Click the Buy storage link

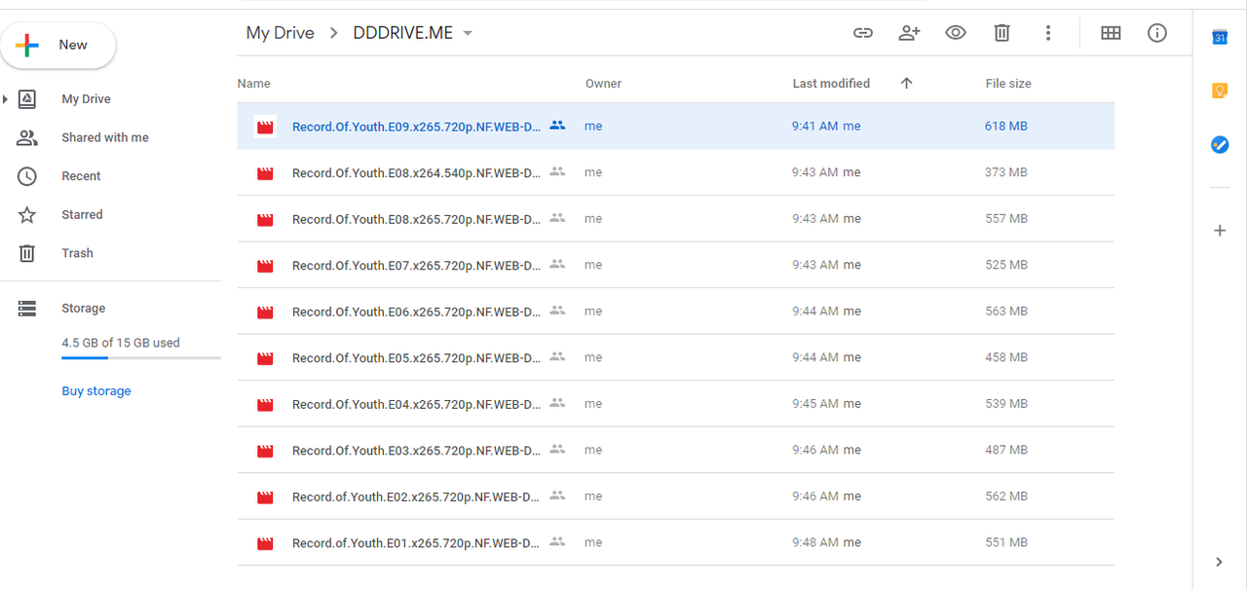96,391
